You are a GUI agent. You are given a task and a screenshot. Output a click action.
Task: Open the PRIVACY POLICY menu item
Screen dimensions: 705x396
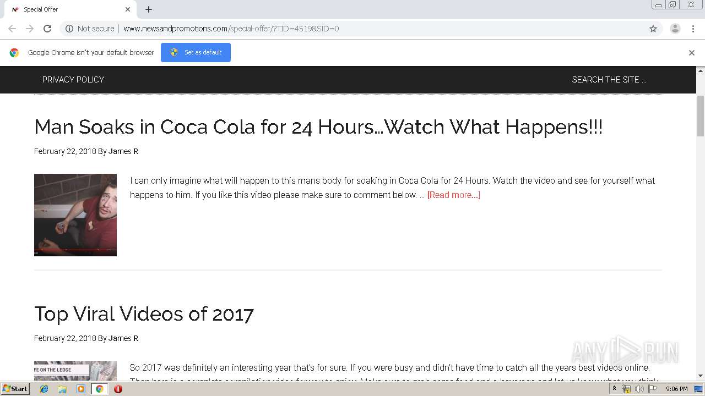click(x=73, y=80)
